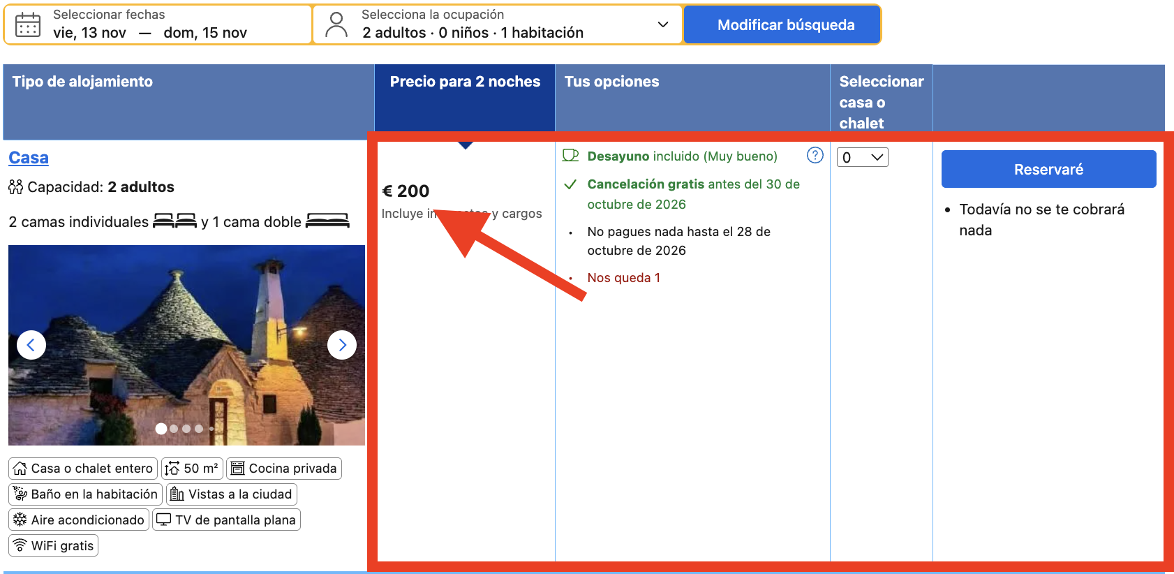1174x574 pixels.
Task: Show the previous property photo
Action: (31, 345)
